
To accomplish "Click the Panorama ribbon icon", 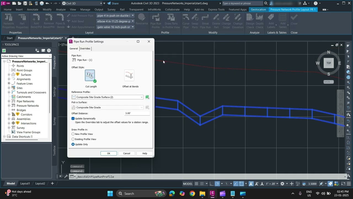I will pos(141,19).
